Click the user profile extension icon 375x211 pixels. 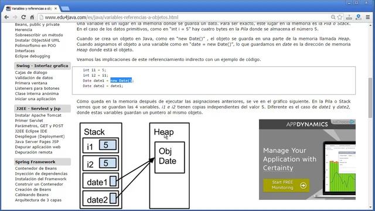point(358,17)
